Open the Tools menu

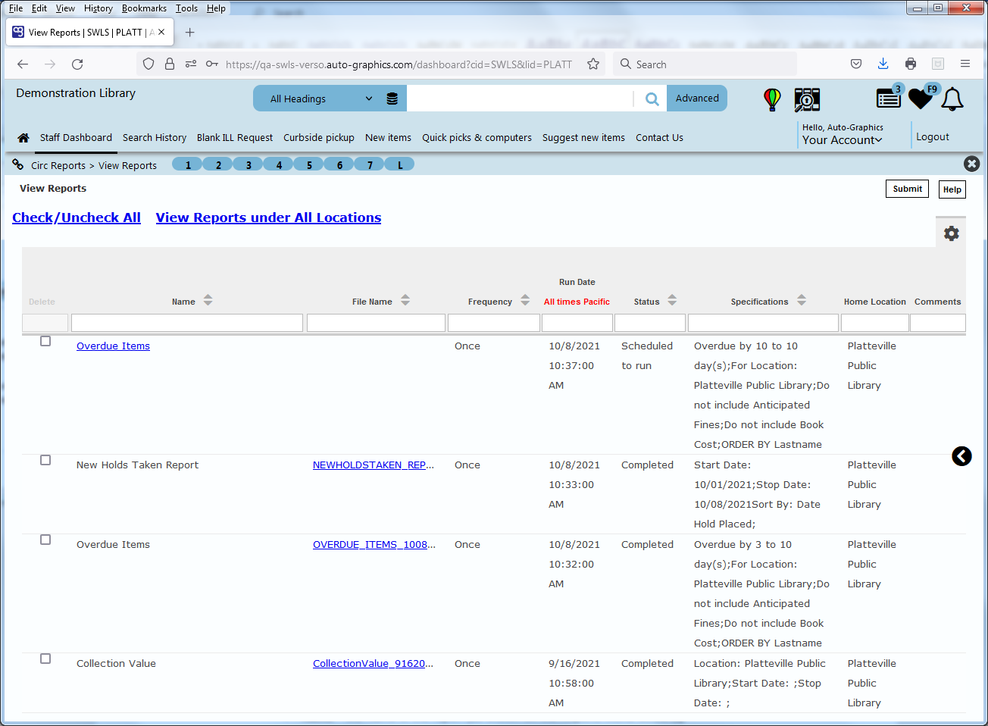coord(186,8)
